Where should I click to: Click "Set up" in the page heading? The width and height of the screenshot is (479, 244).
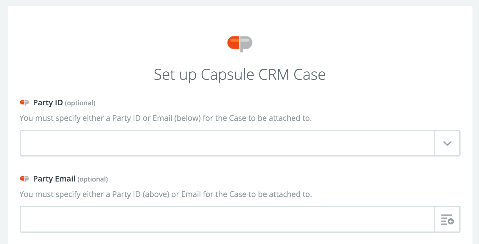[x=175, y=75]
